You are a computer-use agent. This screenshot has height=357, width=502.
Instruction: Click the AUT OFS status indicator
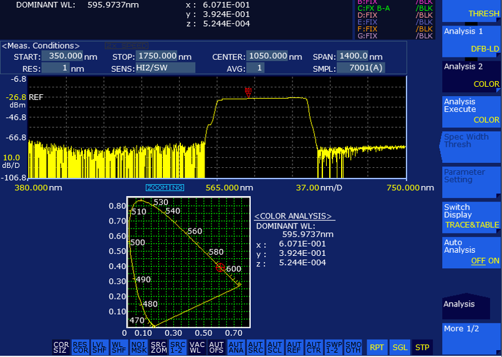(x=216, y=347)
